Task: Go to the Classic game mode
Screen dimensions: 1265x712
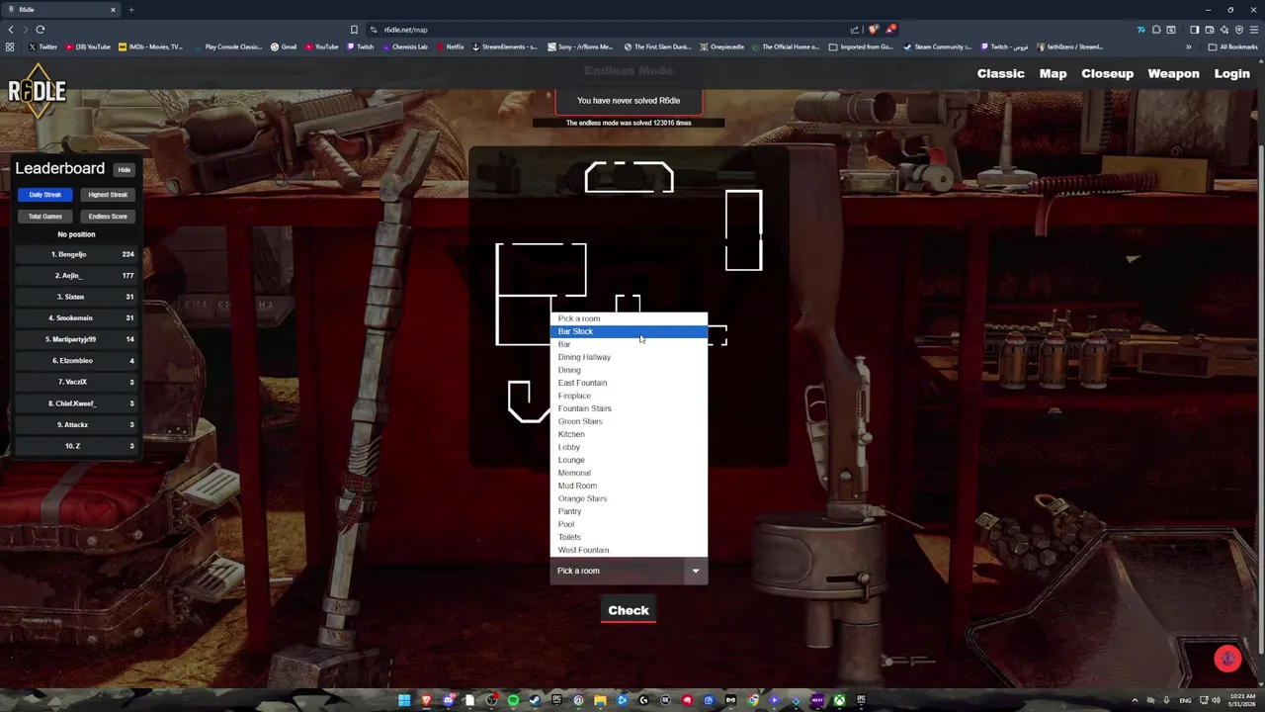Action: tap(1000, 74)
